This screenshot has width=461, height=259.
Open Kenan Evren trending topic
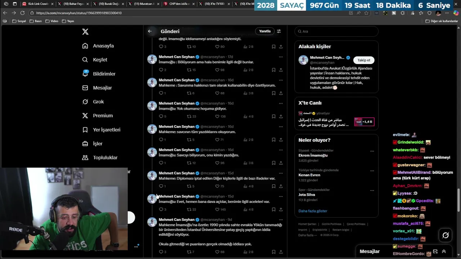point(309,175)
